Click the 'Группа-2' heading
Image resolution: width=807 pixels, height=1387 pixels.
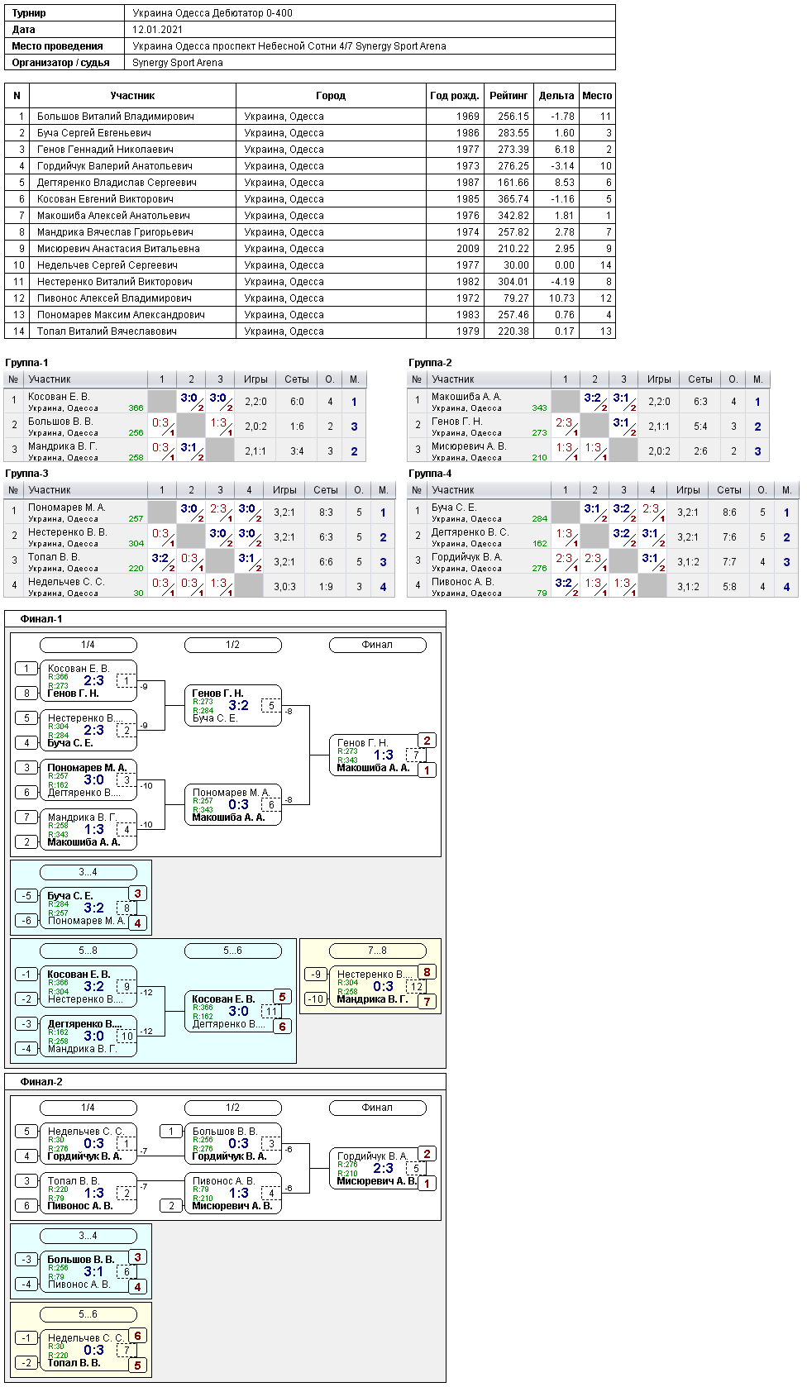coord(430,363)
